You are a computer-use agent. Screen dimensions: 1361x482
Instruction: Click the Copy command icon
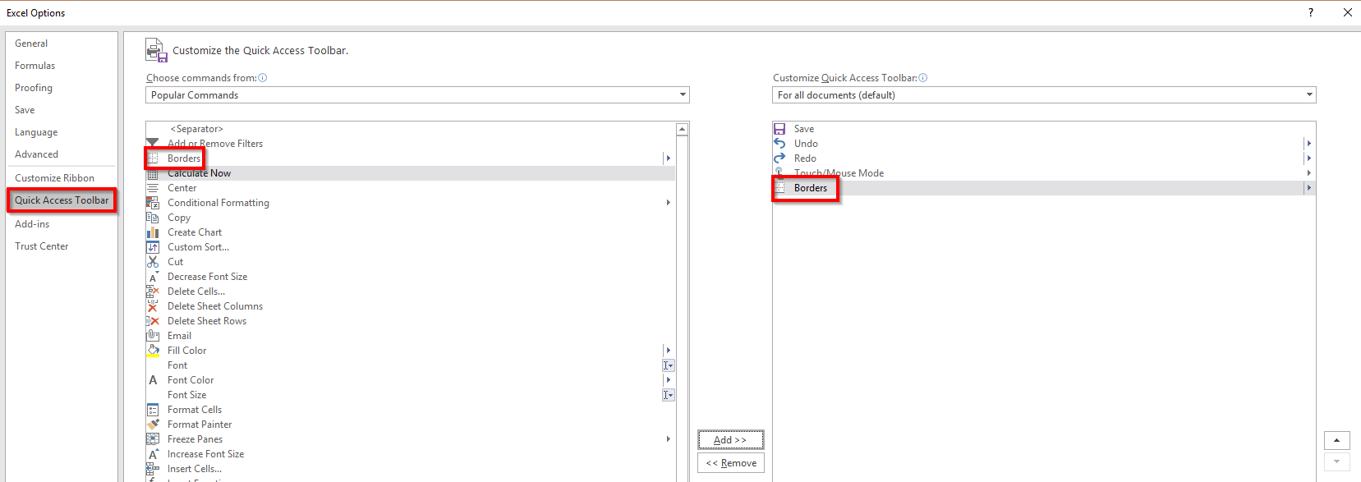coord(153,218)
